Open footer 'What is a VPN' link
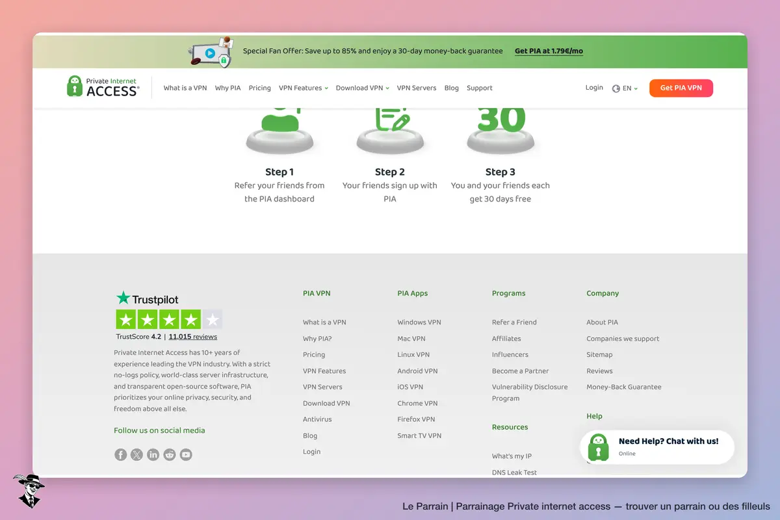This screenshot has height=520, width=780. pyautogui.click(x=324, y=322)
